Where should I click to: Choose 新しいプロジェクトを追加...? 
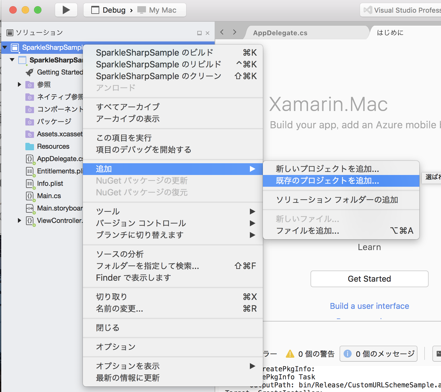(x=341, y=169)
